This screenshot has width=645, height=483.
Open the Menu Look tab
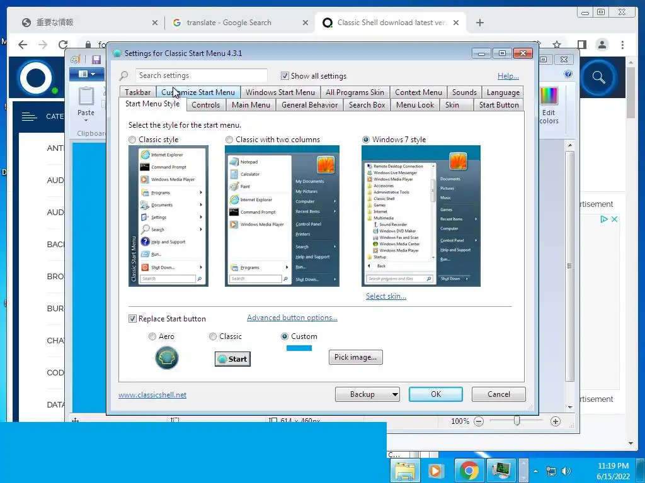coord(415,105)
